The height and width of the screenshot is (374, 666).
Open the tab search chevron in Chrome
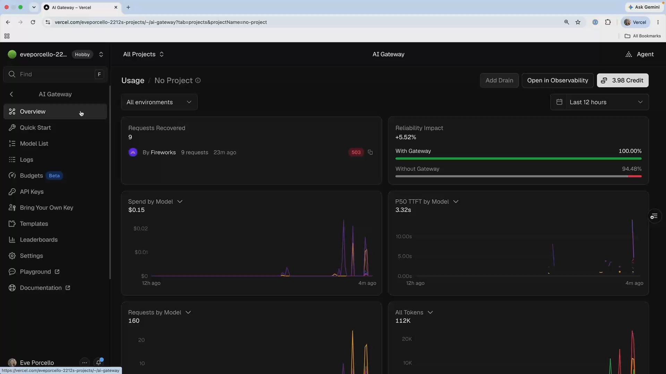[34, 7]
